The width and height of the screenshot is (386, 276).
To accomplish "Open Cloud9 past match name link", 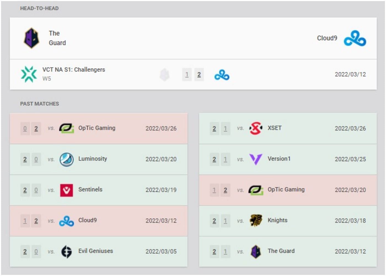I will tap(87, 220).
